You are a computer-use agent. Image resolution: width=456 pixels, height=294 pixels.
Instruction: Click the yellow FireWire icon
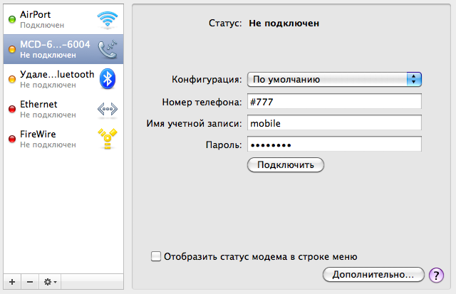108,138
